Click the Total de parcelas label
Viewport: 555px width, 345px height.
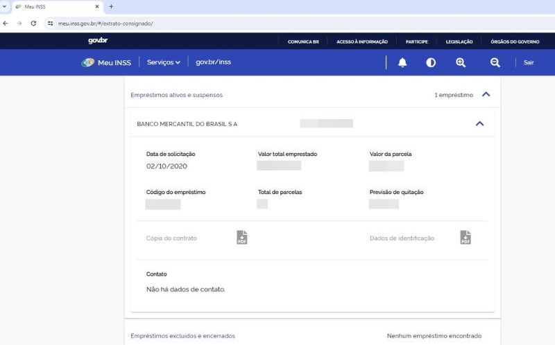click(x=280, y=193)
